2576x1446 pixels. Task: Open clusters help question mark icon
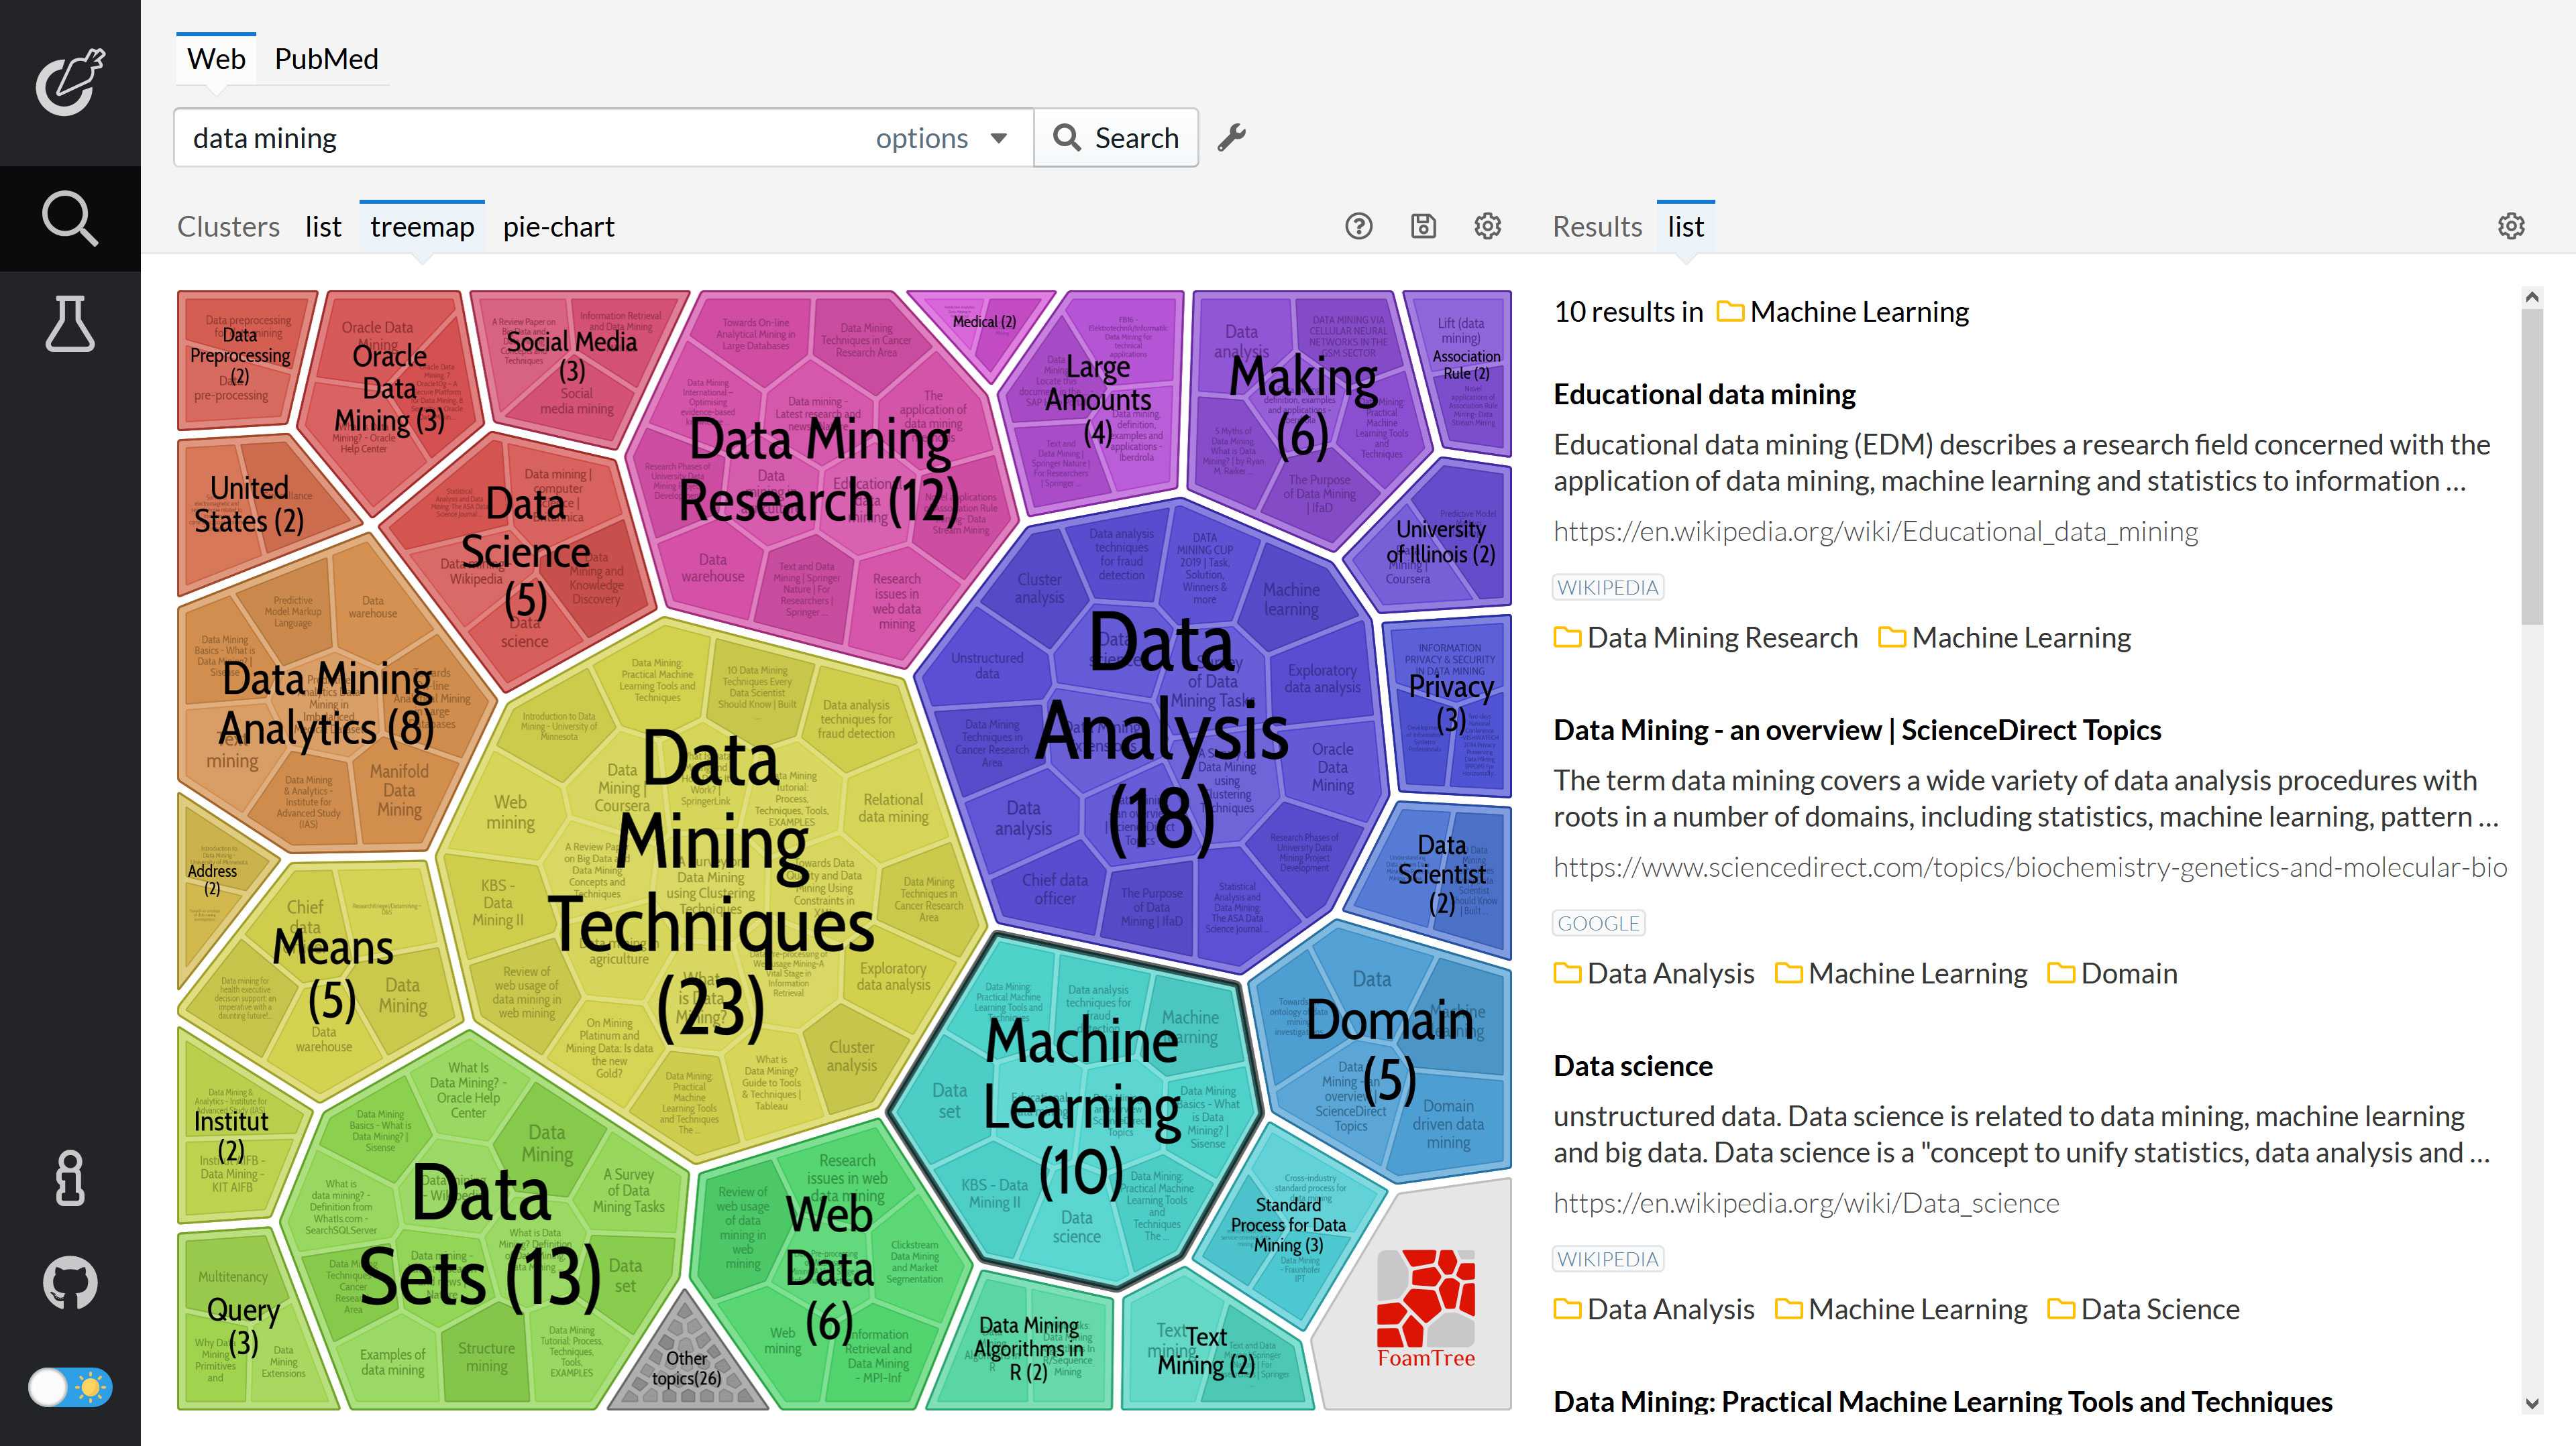tap(1358, 227)
